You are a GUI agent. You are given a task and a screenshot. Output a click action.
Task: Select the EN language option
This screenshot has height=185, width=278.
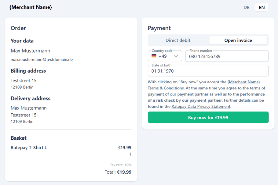262,7
